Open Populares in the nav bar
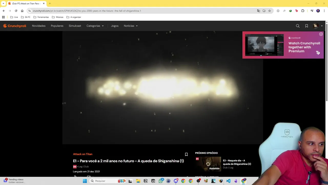This screenshot has width=328, height=185. pos(57,26)
